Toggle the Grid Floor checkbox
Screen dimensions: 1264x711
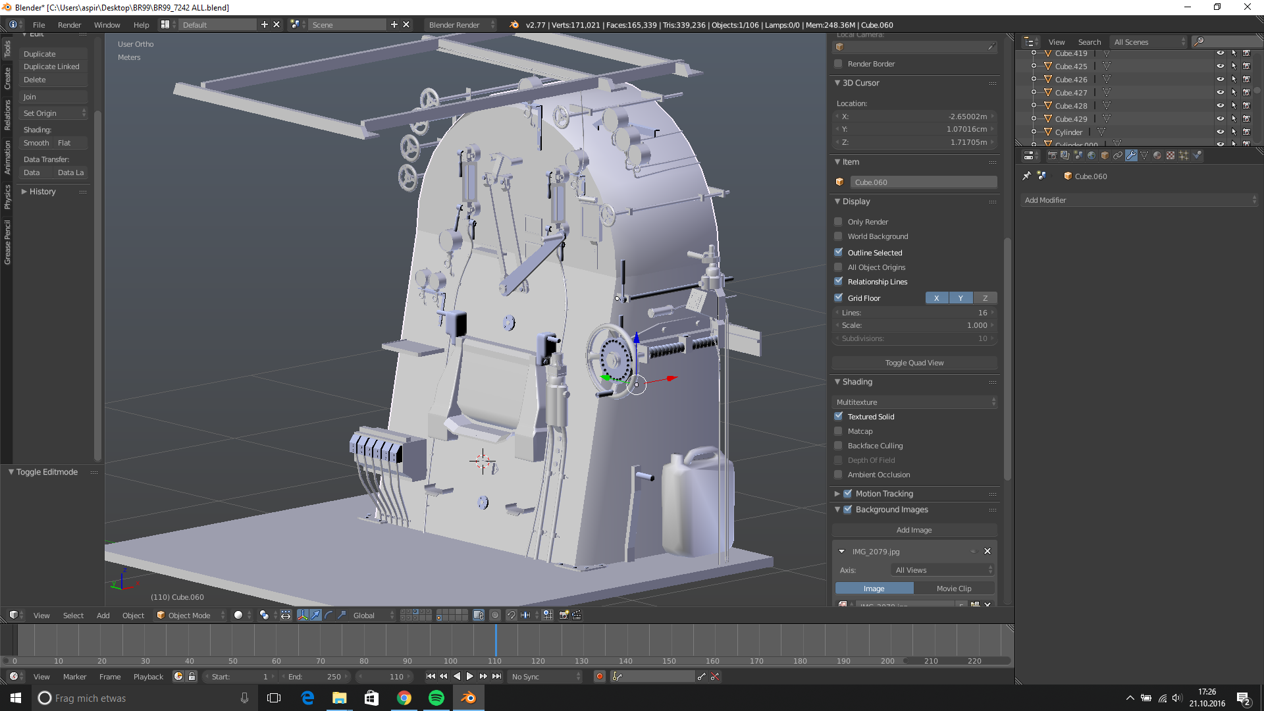(x=838, y=298)
